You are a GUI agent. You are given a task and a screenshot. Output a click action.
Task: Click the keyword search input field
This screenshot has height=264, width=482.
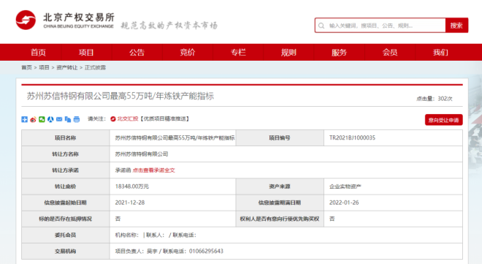pos(380,26)
